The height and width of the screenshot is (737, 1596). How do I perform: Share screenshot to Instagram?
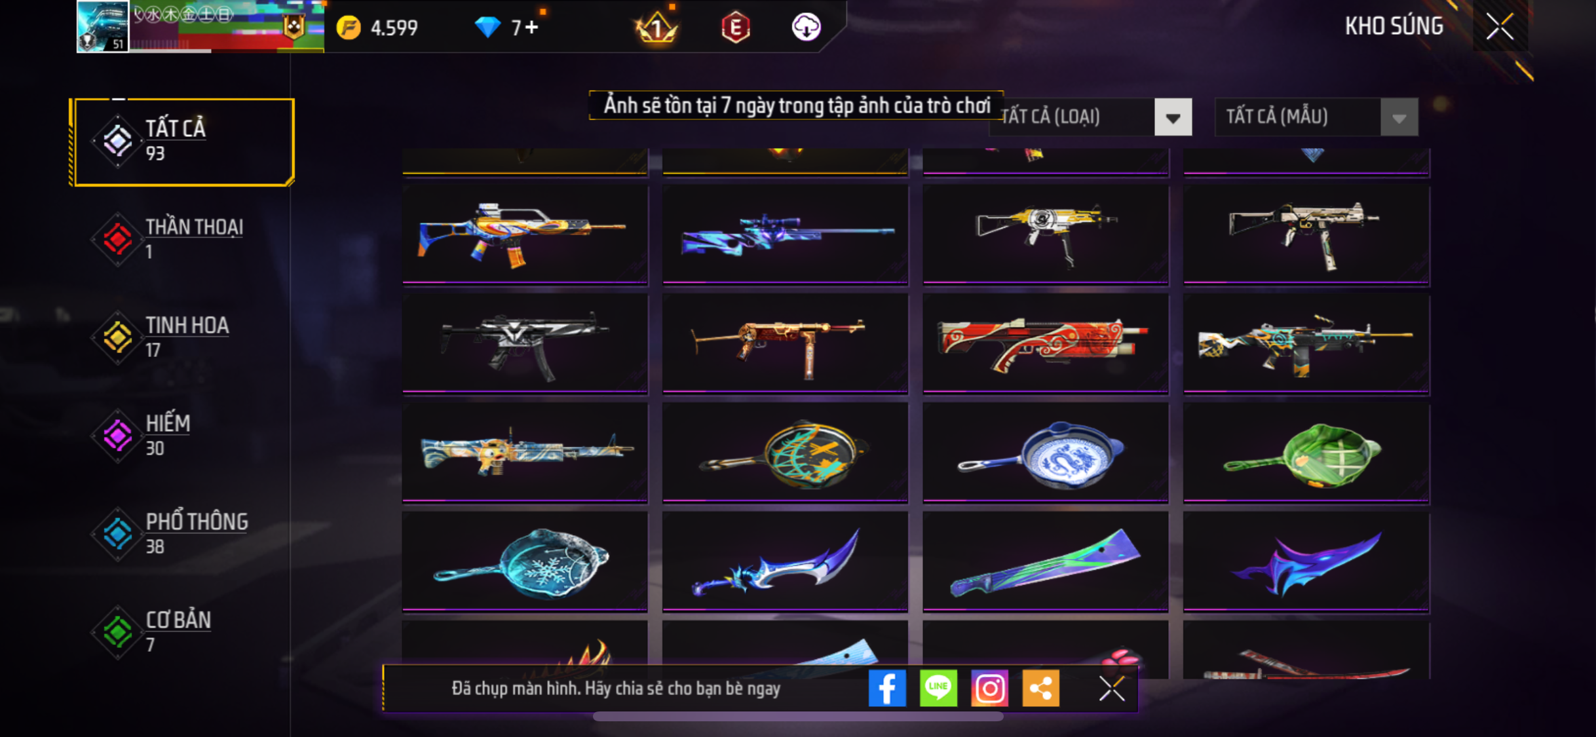coord(989,688)
